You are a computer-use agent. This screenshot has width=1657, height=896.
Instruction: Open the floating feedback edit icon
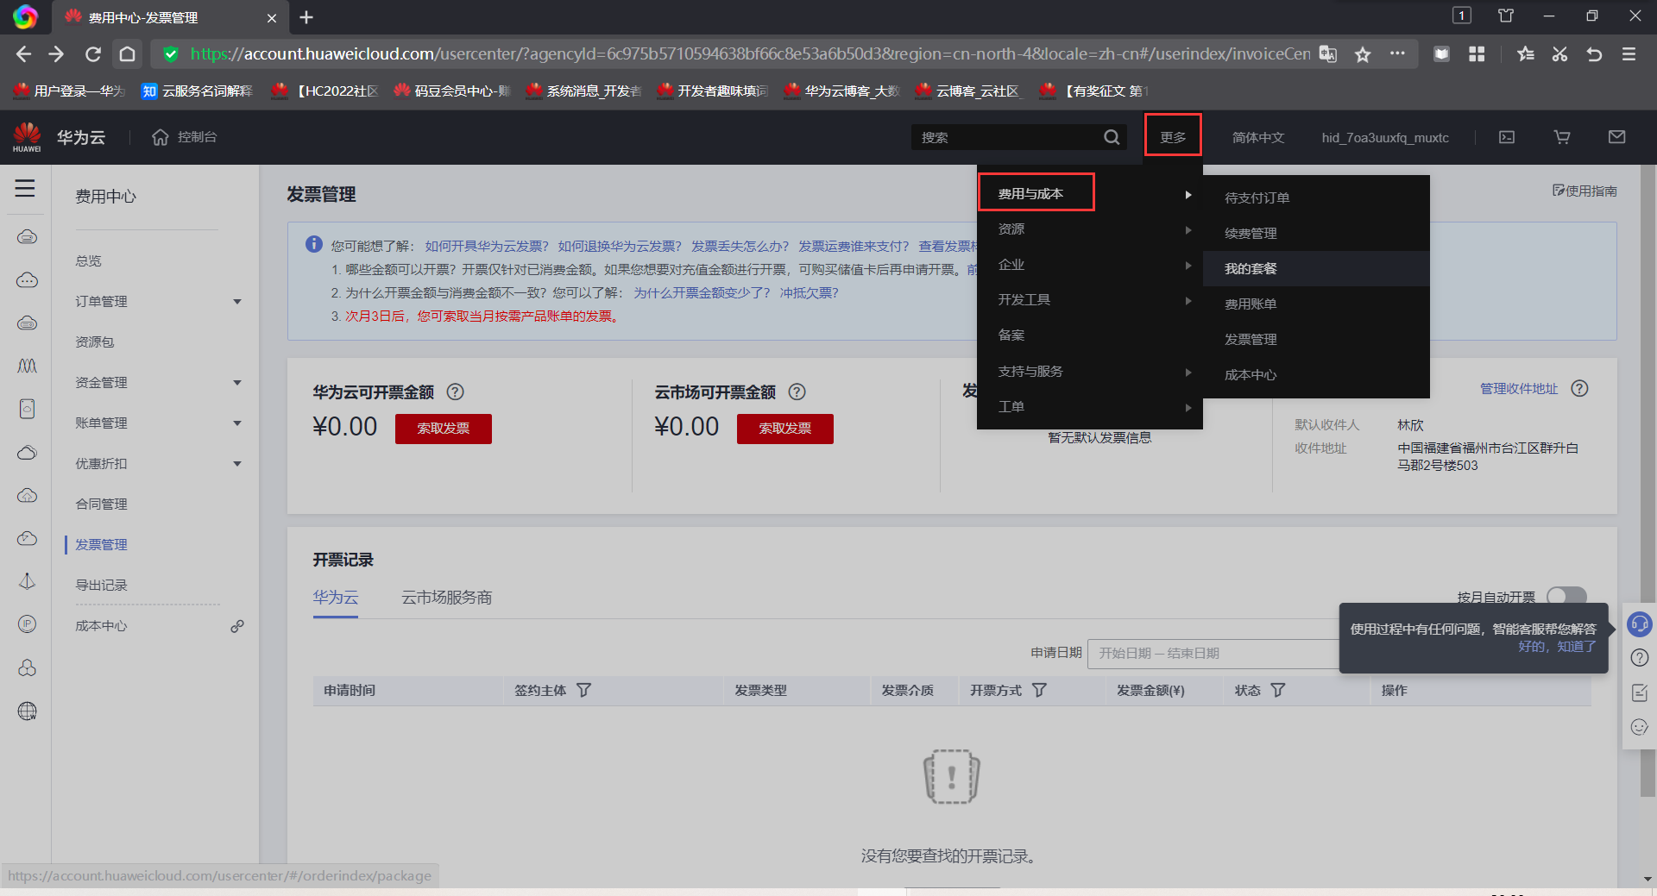point(1640,692)
